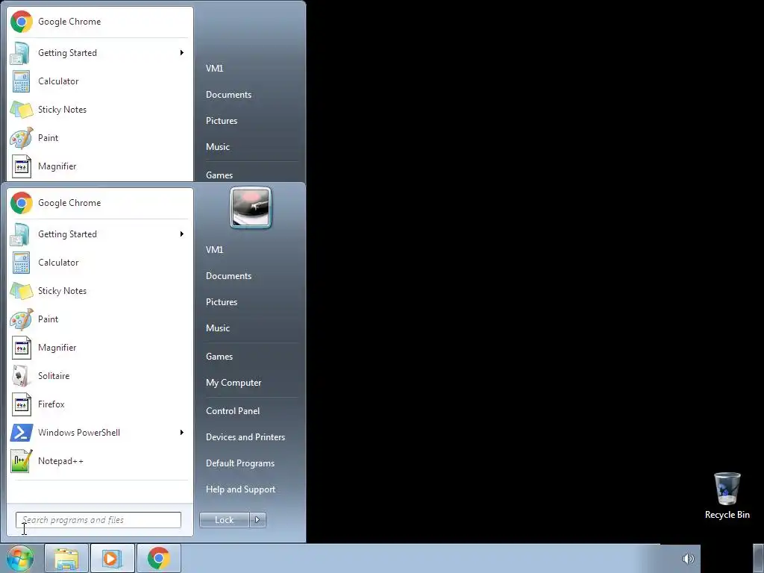Open Sticky Notes in the upper duplicated menu
764x573 pixels.
click(x=99, y=109)
